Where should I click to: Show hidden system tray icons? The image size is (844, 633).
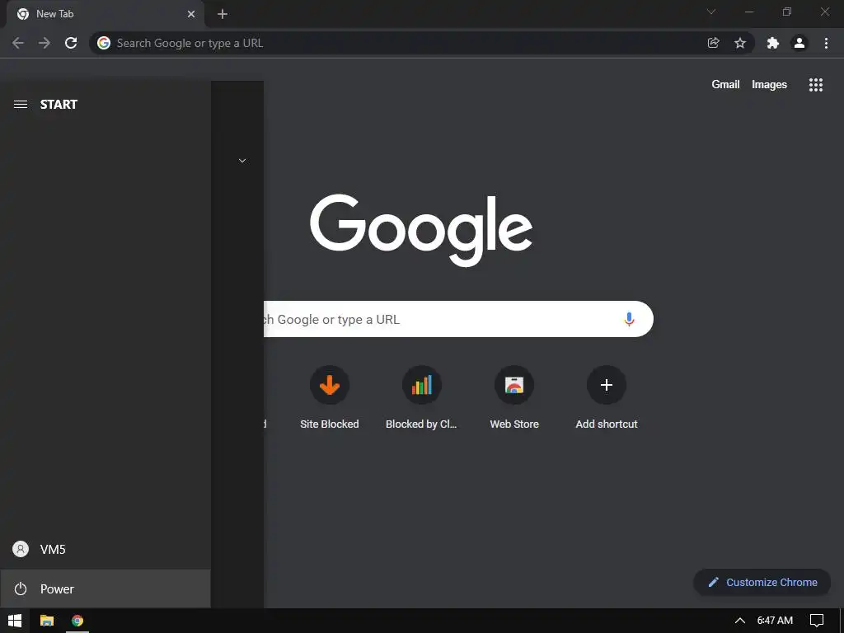coord(740,621)
